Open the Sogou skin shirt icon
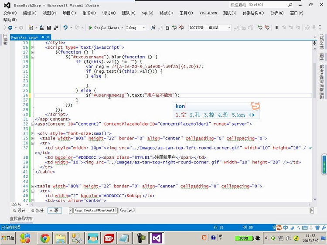 (x=317, y=228)
